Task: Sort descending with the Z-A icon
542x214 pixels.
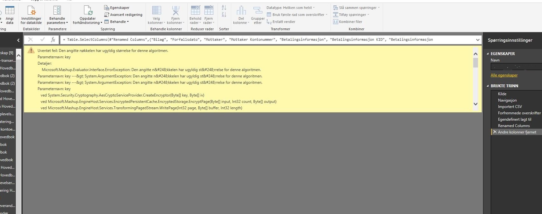Action: (224, 15)
